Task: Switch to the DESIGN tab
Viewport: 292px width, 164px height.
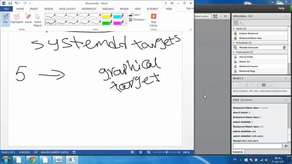Action: tap(49, 9)
